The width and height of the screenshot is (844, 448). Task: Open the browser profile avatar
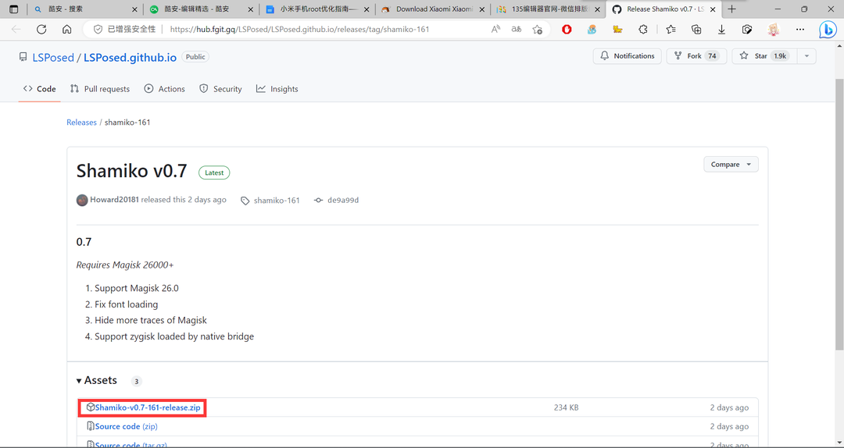pyautogui.click(x=773, y=30)
